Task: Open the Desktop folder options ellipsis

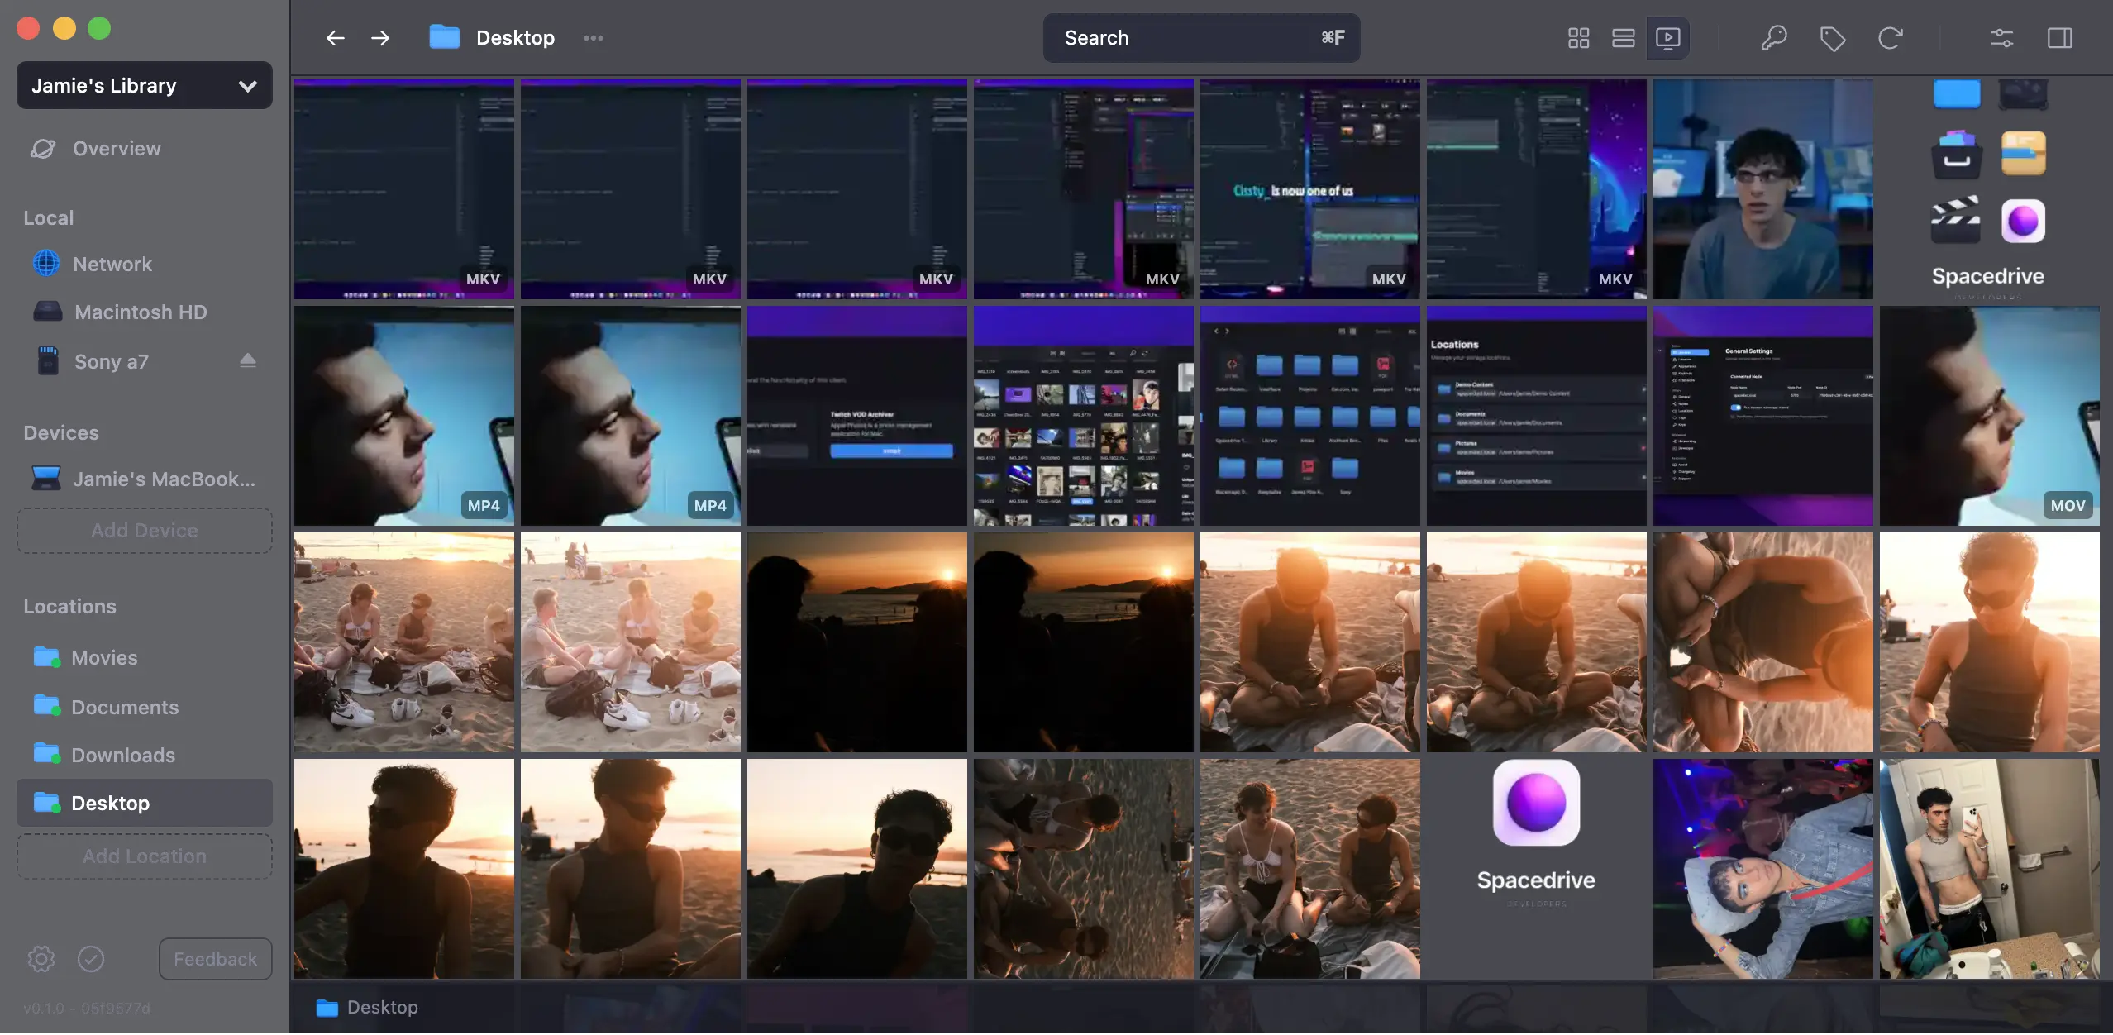Action: tap(593, 38)
